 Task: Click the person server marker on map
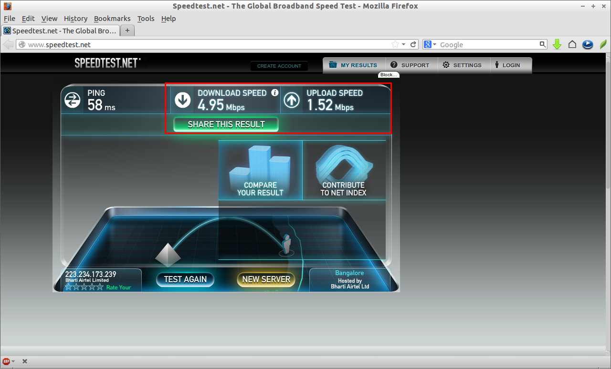pyautogui.click(x=286, y=244)
